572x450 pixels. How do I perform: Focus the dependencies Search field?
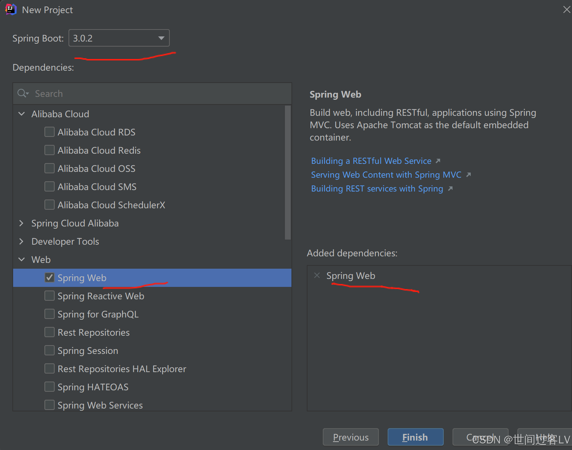pyautogui.click(x=152, y=94)
